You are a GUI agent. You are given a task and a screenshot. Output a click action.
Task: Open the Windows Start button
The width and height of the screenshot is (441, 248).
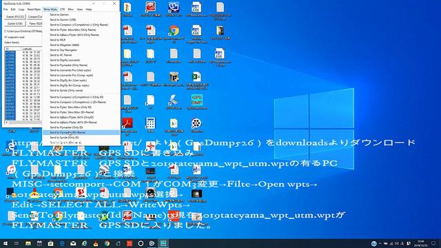tap(6, 243)
